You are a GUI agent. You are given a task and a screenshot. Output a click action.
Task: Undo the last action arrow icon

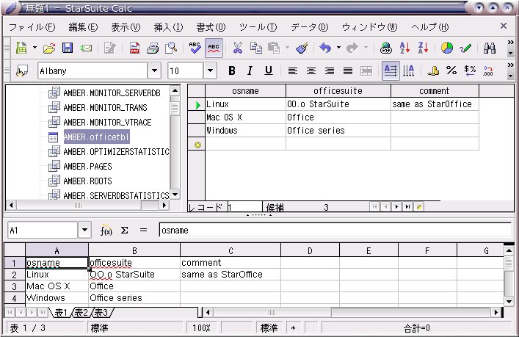click(325, 48)
